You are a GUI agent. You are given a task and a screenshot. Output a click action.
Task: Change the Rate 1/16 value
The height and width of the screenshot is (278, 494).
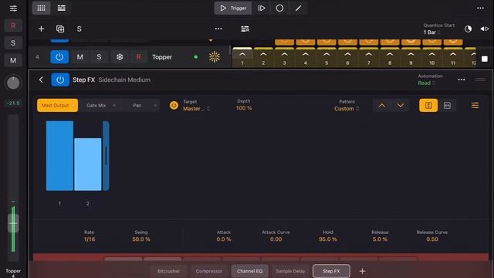point(90,239)
